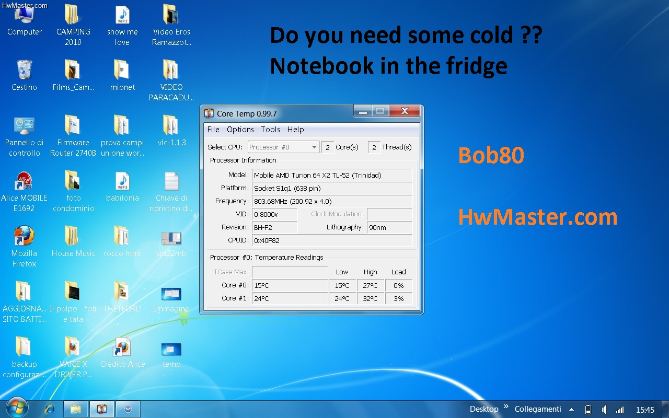Click the Core Temp title bar icon
669x418 pixels.
point(209,113)
